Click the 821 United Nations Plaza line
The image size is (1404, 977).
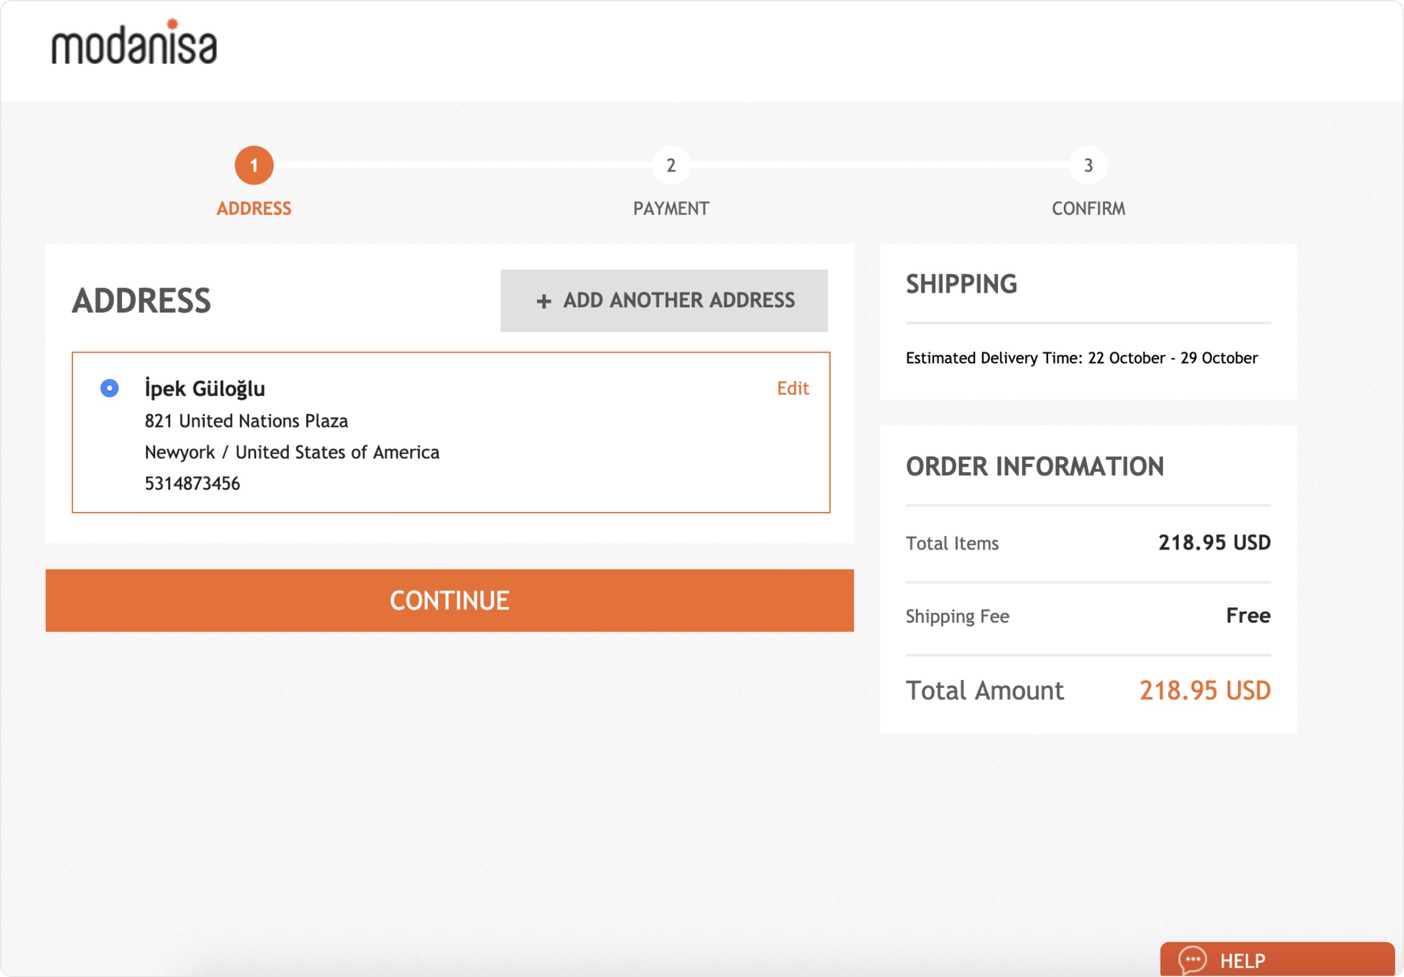pos(246,421)
